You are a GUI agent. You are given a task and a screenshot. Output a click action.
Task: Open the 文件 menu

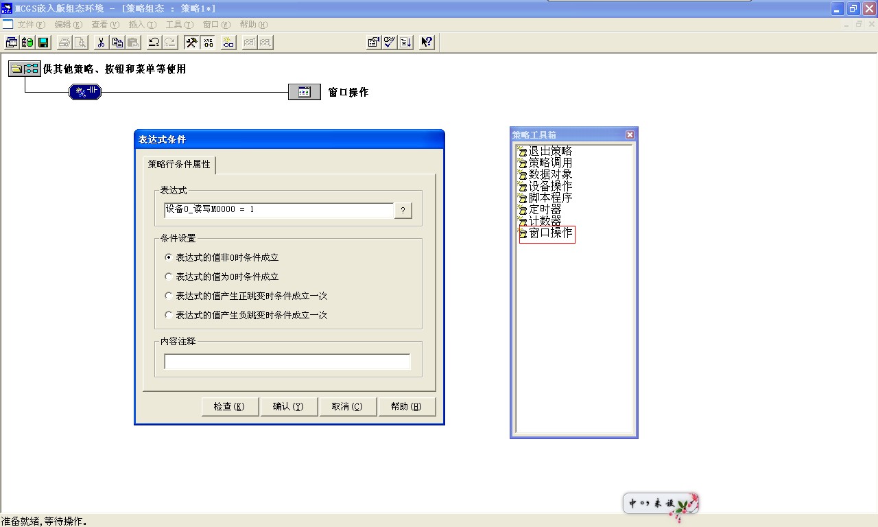coord(30,25)
